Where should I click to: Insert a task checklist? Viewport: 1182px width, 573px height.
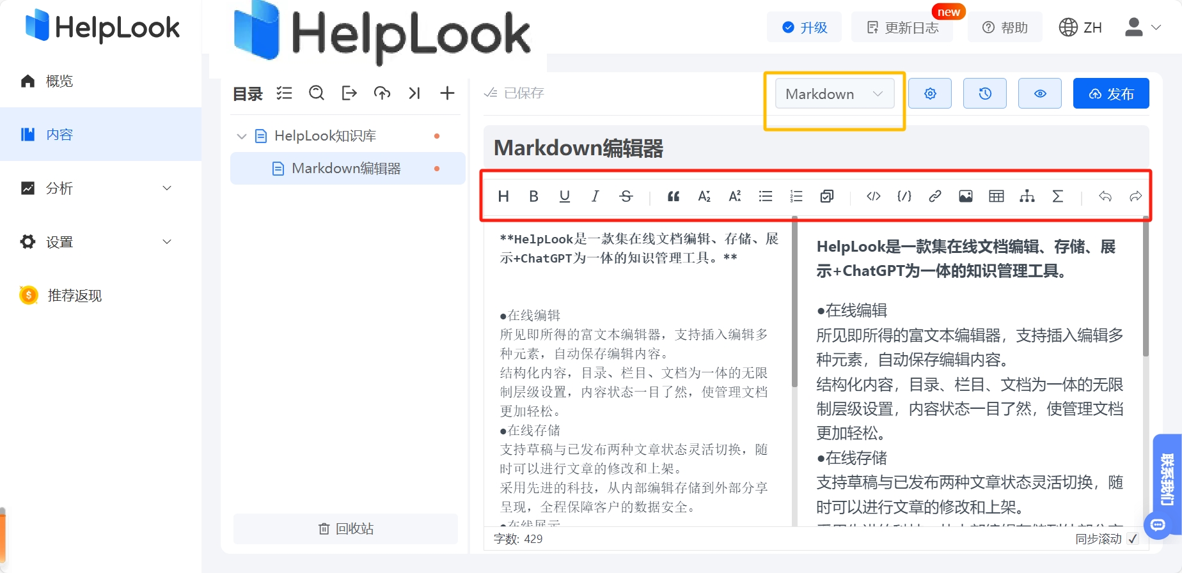827,196
